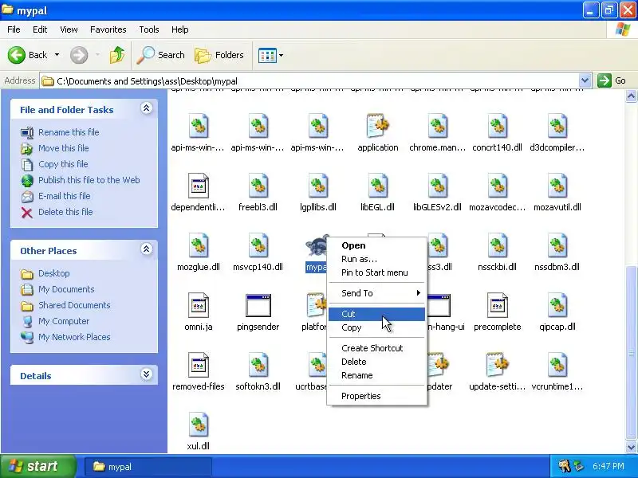638x478 pixels.
Task: Select the lgpllibs.dll file icon
Action: (x=318, y=186)
